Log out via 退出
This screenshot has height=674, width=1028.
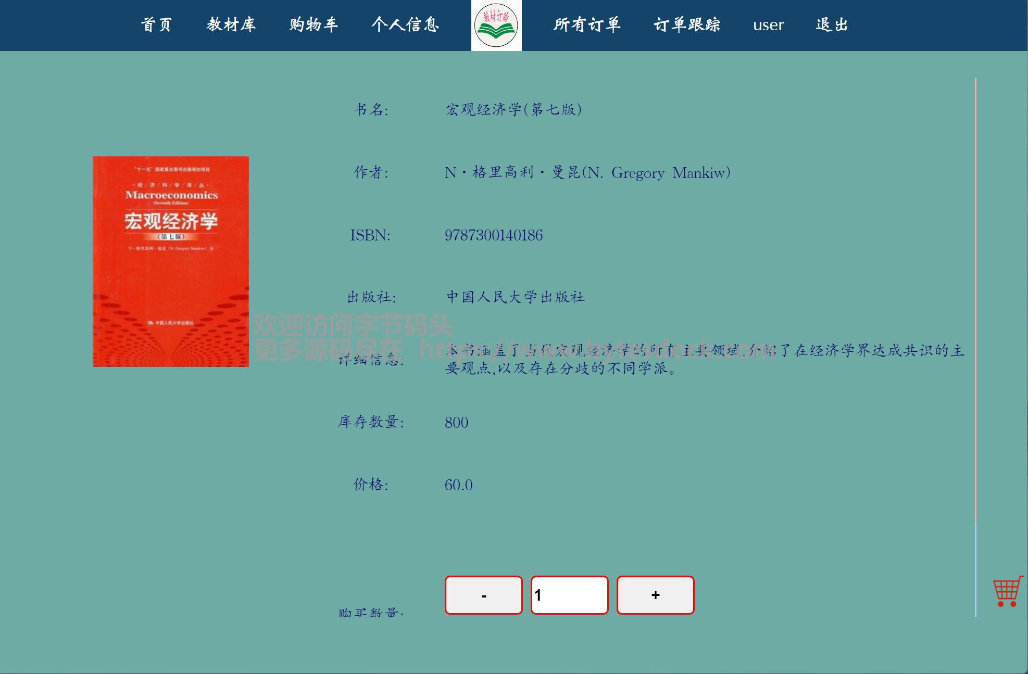click(832, 25)
